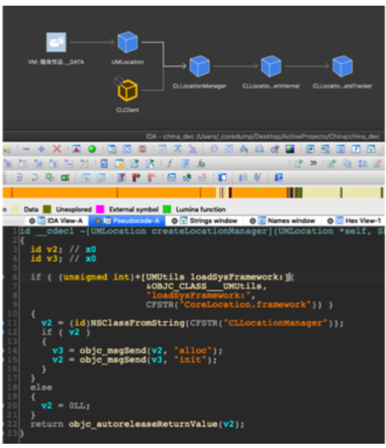This screenshot has height=448, width=386.
Task: Toggle breakpoint dot on code line 11
Action: tap(4, 323)
